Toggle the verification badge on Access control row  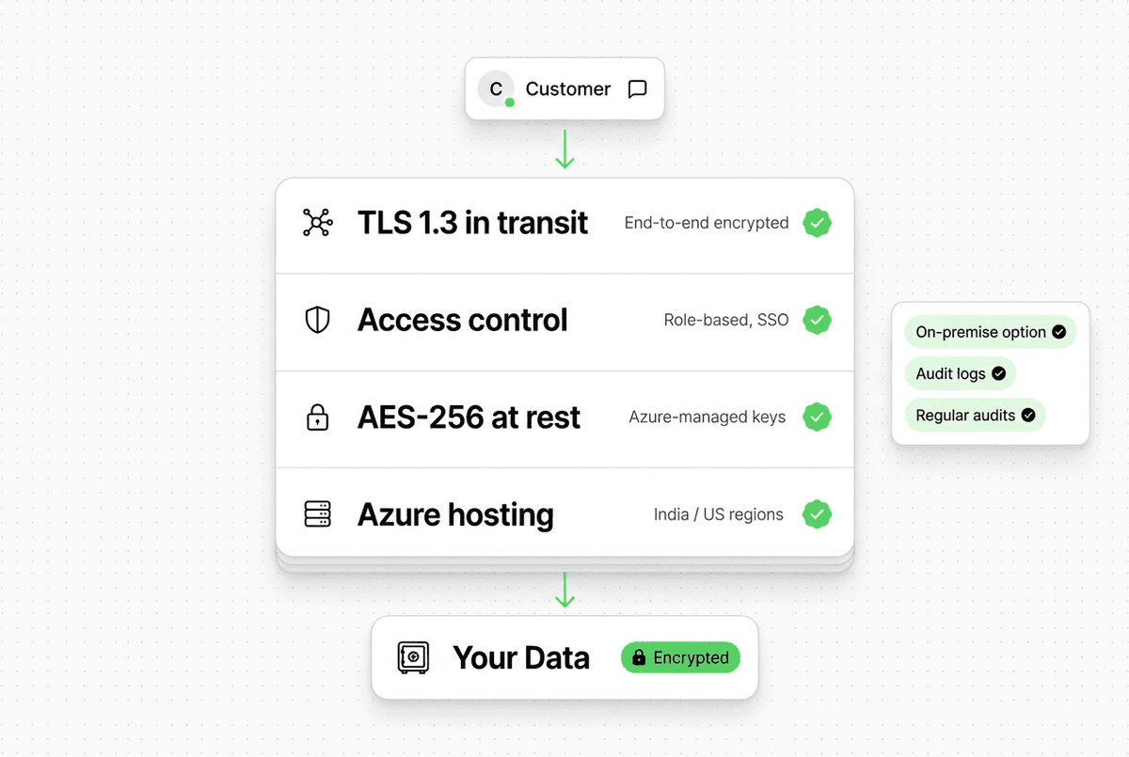pyautogui.click(x=817, y=320)
